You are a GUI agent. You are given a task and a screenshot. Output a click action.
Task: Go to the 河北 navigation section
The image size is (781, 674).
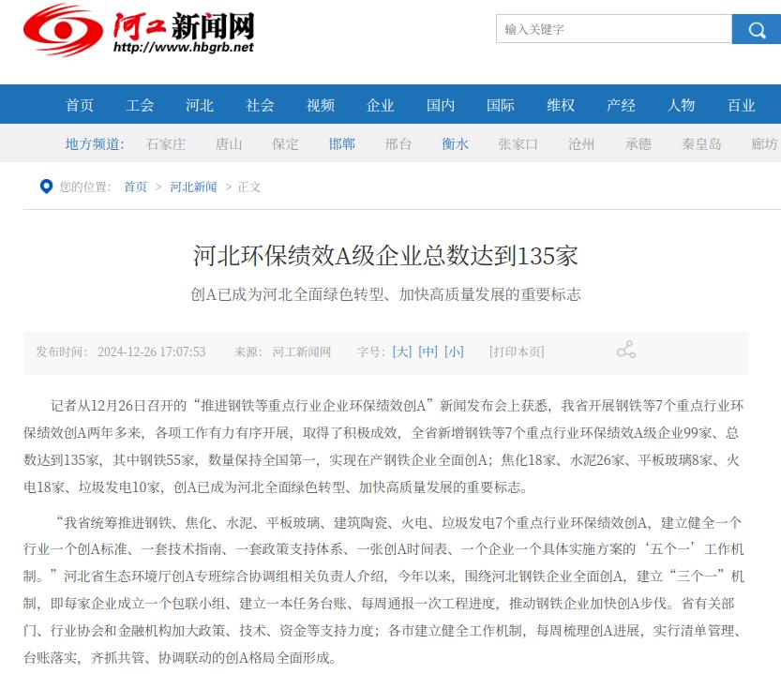pyautogui.click(x=200, y=105)
